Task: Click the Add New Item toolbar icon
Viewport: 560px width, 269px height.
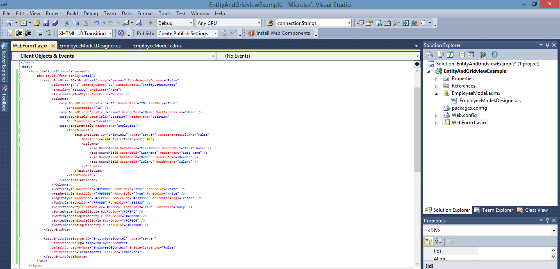Action: coord(23,23)
